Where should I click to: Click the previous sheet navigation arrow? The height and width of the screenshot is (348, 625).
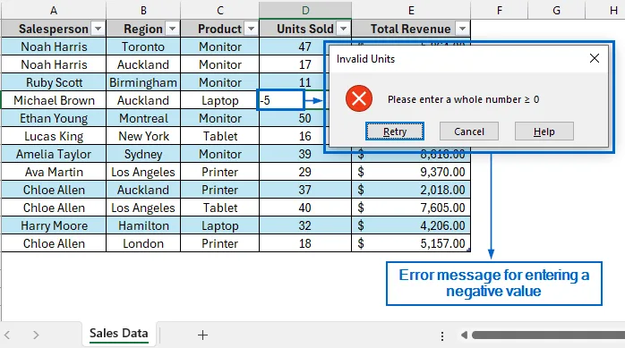click(7, 335)
